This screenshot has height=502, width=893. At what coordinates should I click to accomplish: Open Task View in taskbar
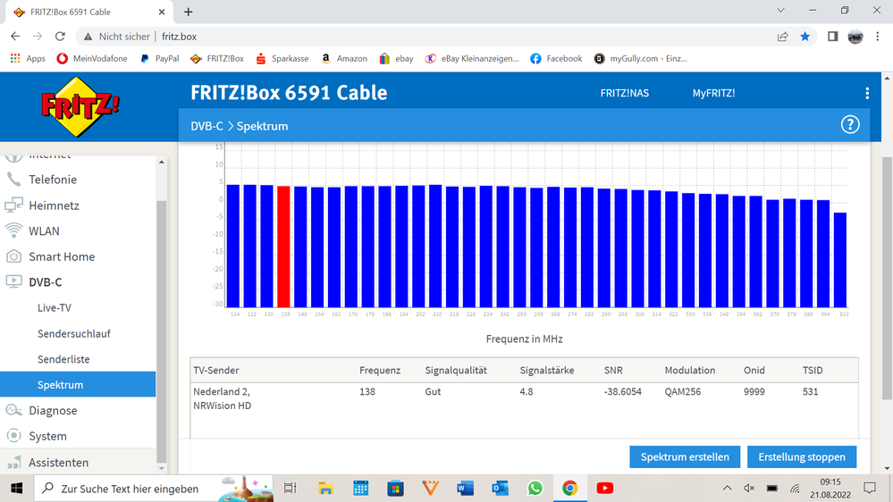(291, 489)
